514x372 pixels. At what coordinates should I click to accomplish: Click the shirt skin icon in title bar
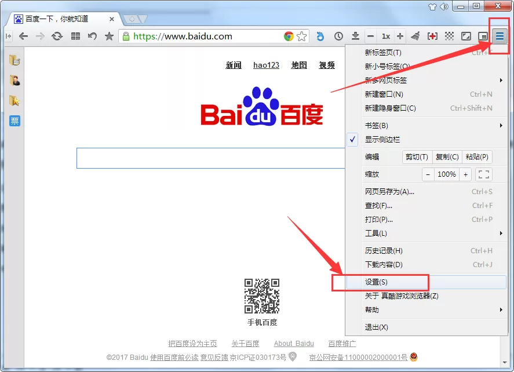432,6
